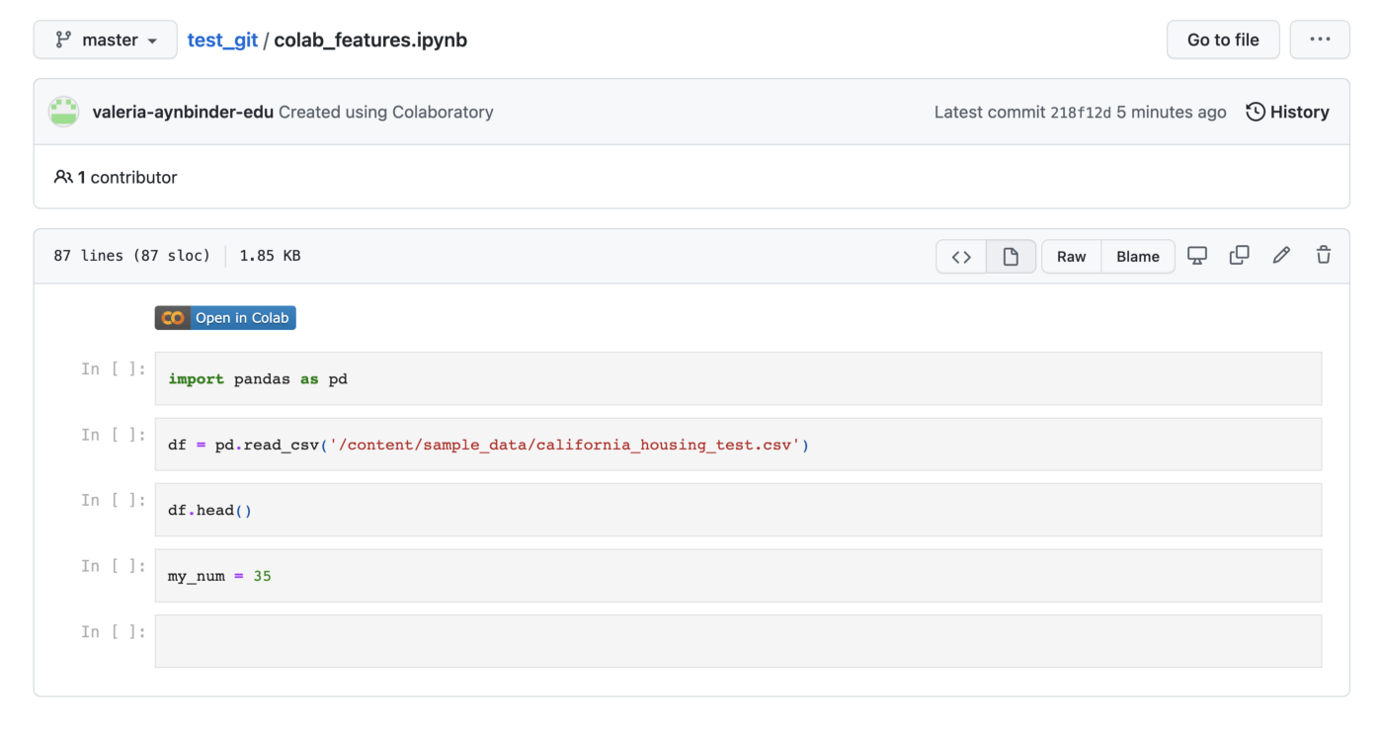1383x733 pixels.
Task: Copy raw contents icon
Action: 1239,256
